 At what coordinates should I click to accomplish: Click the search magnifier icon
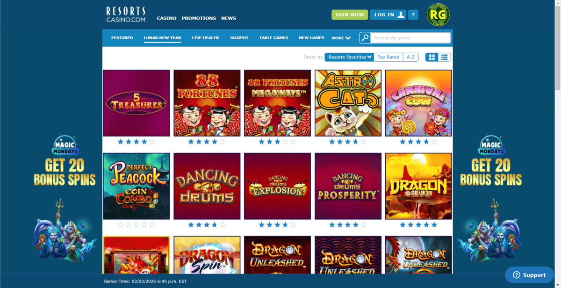(365, 38)
